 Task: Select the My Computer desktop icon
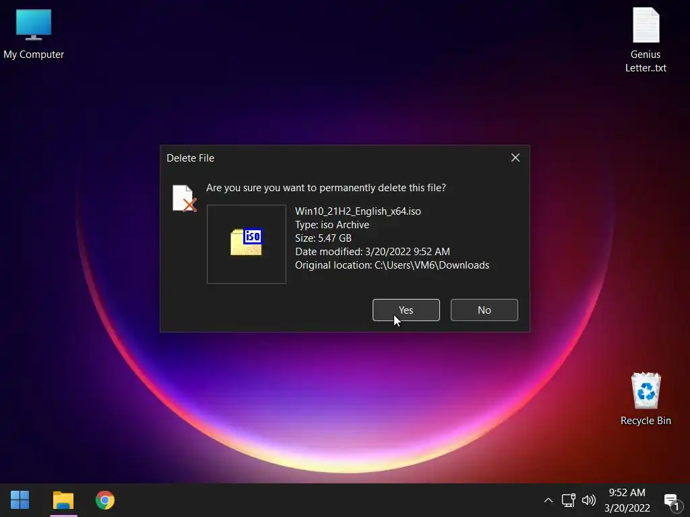tap(34, 34)
